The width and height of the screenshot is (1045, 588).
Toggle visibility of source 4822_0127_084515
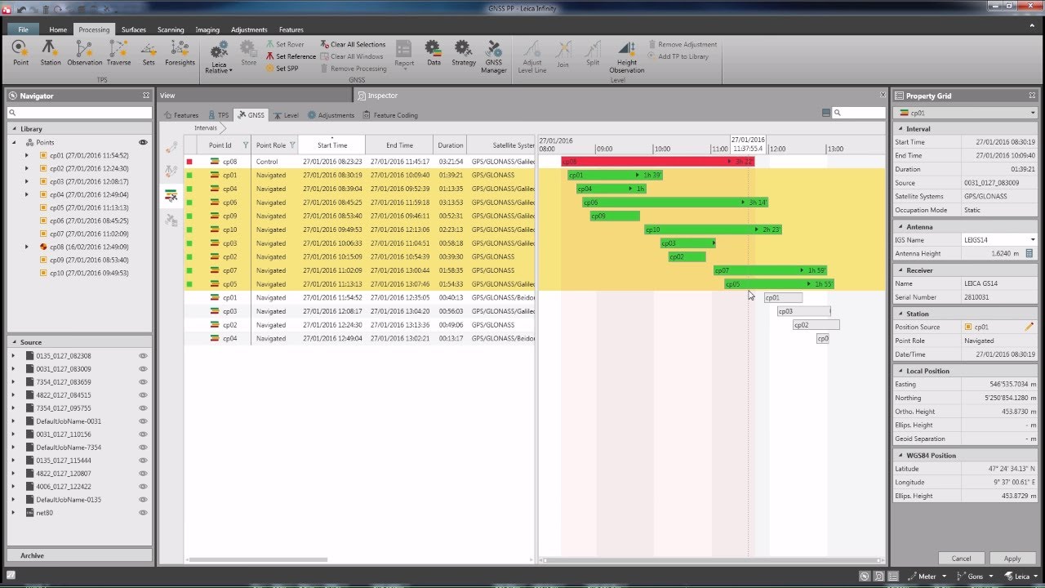143,395
